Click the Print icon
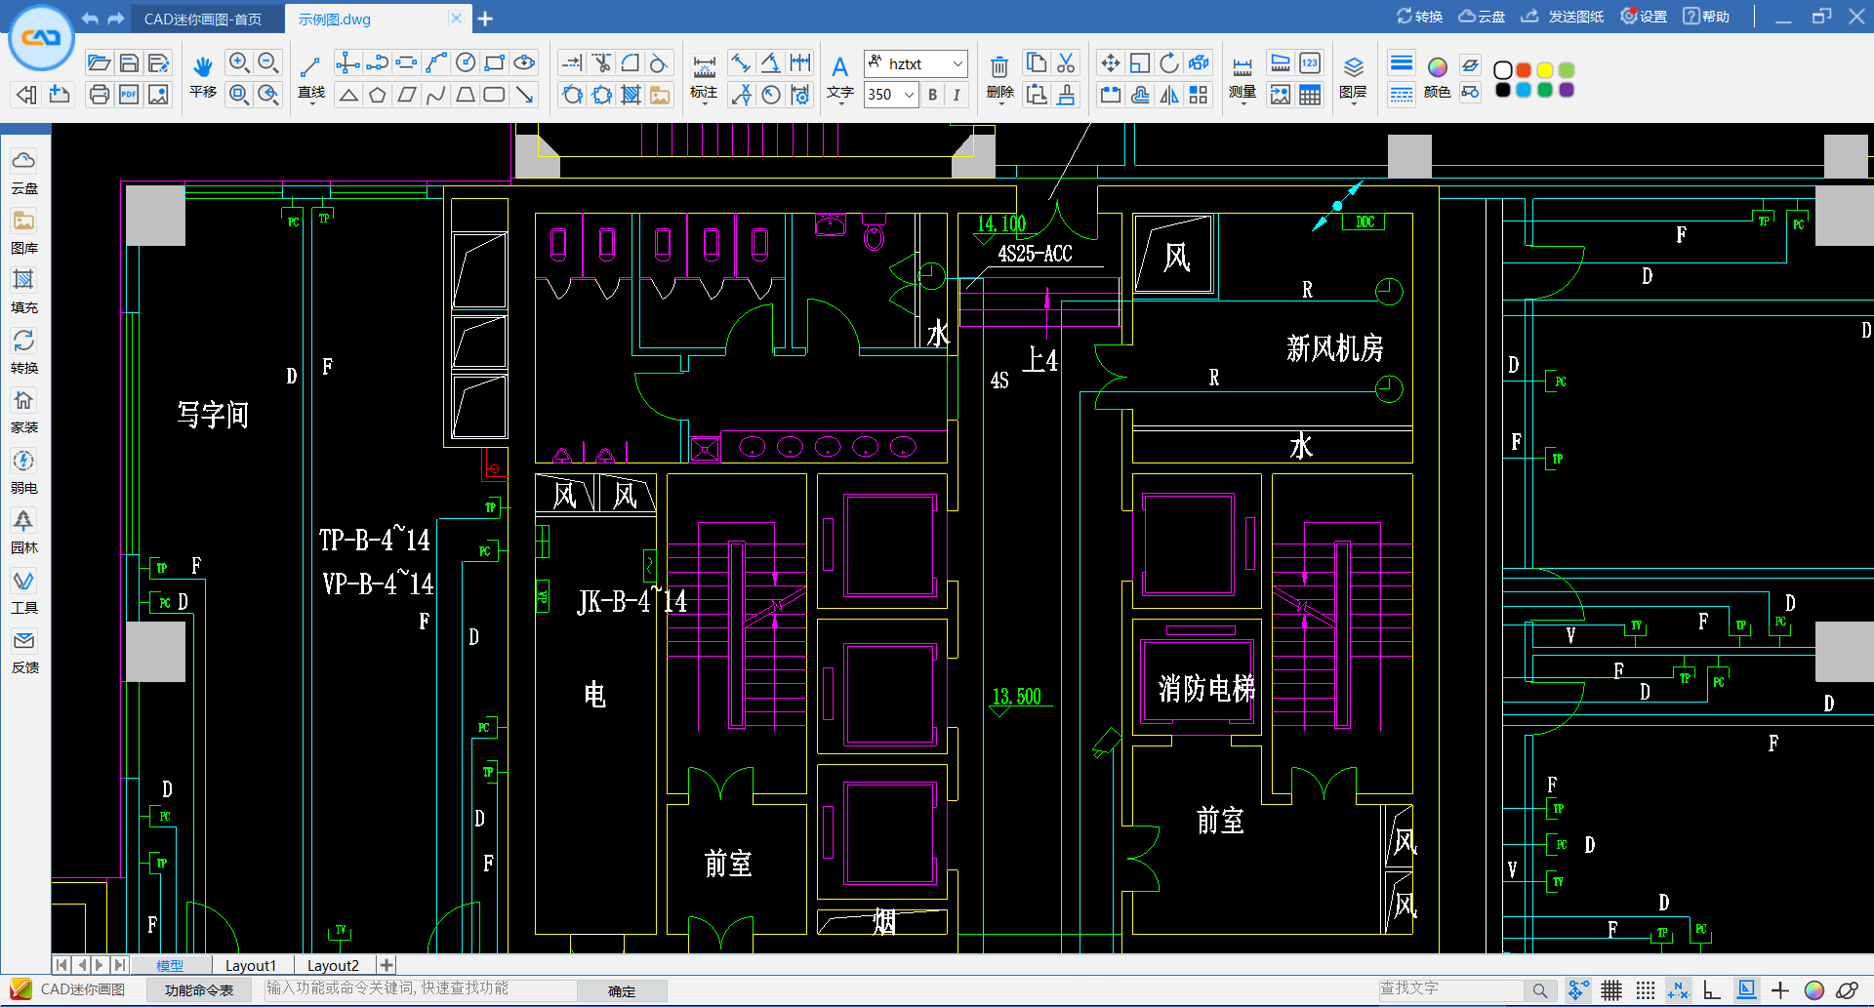This screenshot has width=1874, height=1007. click(x=99, y=95)
